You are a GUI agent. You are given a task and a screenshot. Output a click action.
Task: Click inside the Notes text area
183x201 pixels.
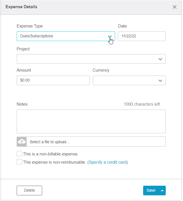click(91, 121)
